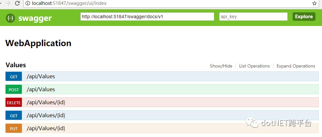The height and width of the screenshot is (137, 322).
Task: Expand the GET /api/Values/{id} path
Action: (x=46, y=115)
